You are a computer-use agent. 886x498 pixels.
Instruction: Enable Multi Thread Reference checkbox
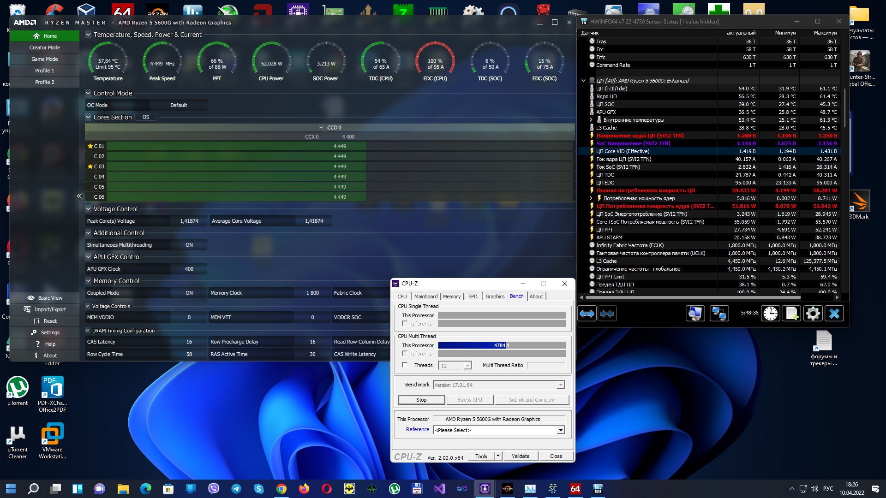(405, 354)
